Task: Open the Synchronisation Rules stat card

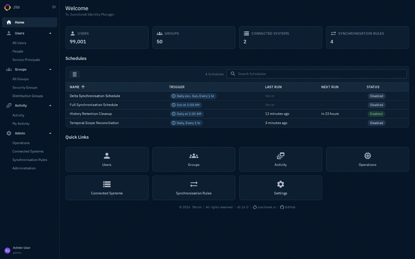Action: pos(367,38)
